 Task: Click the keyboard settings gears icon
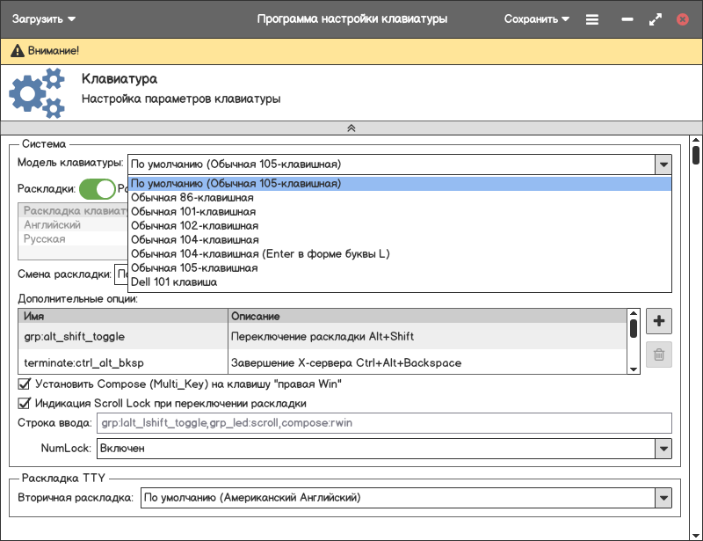coord(37,94)
